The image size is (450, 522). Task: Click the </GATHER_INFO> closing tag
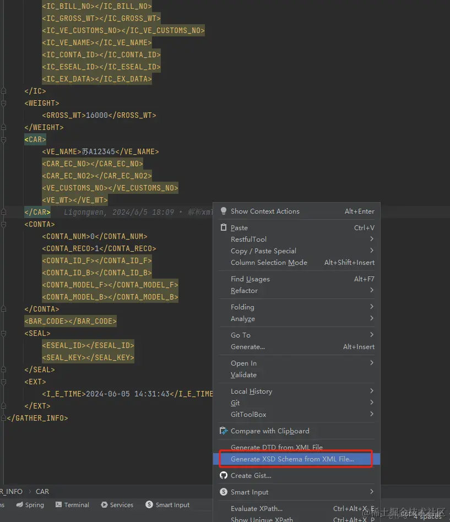(x=37, y=418)
